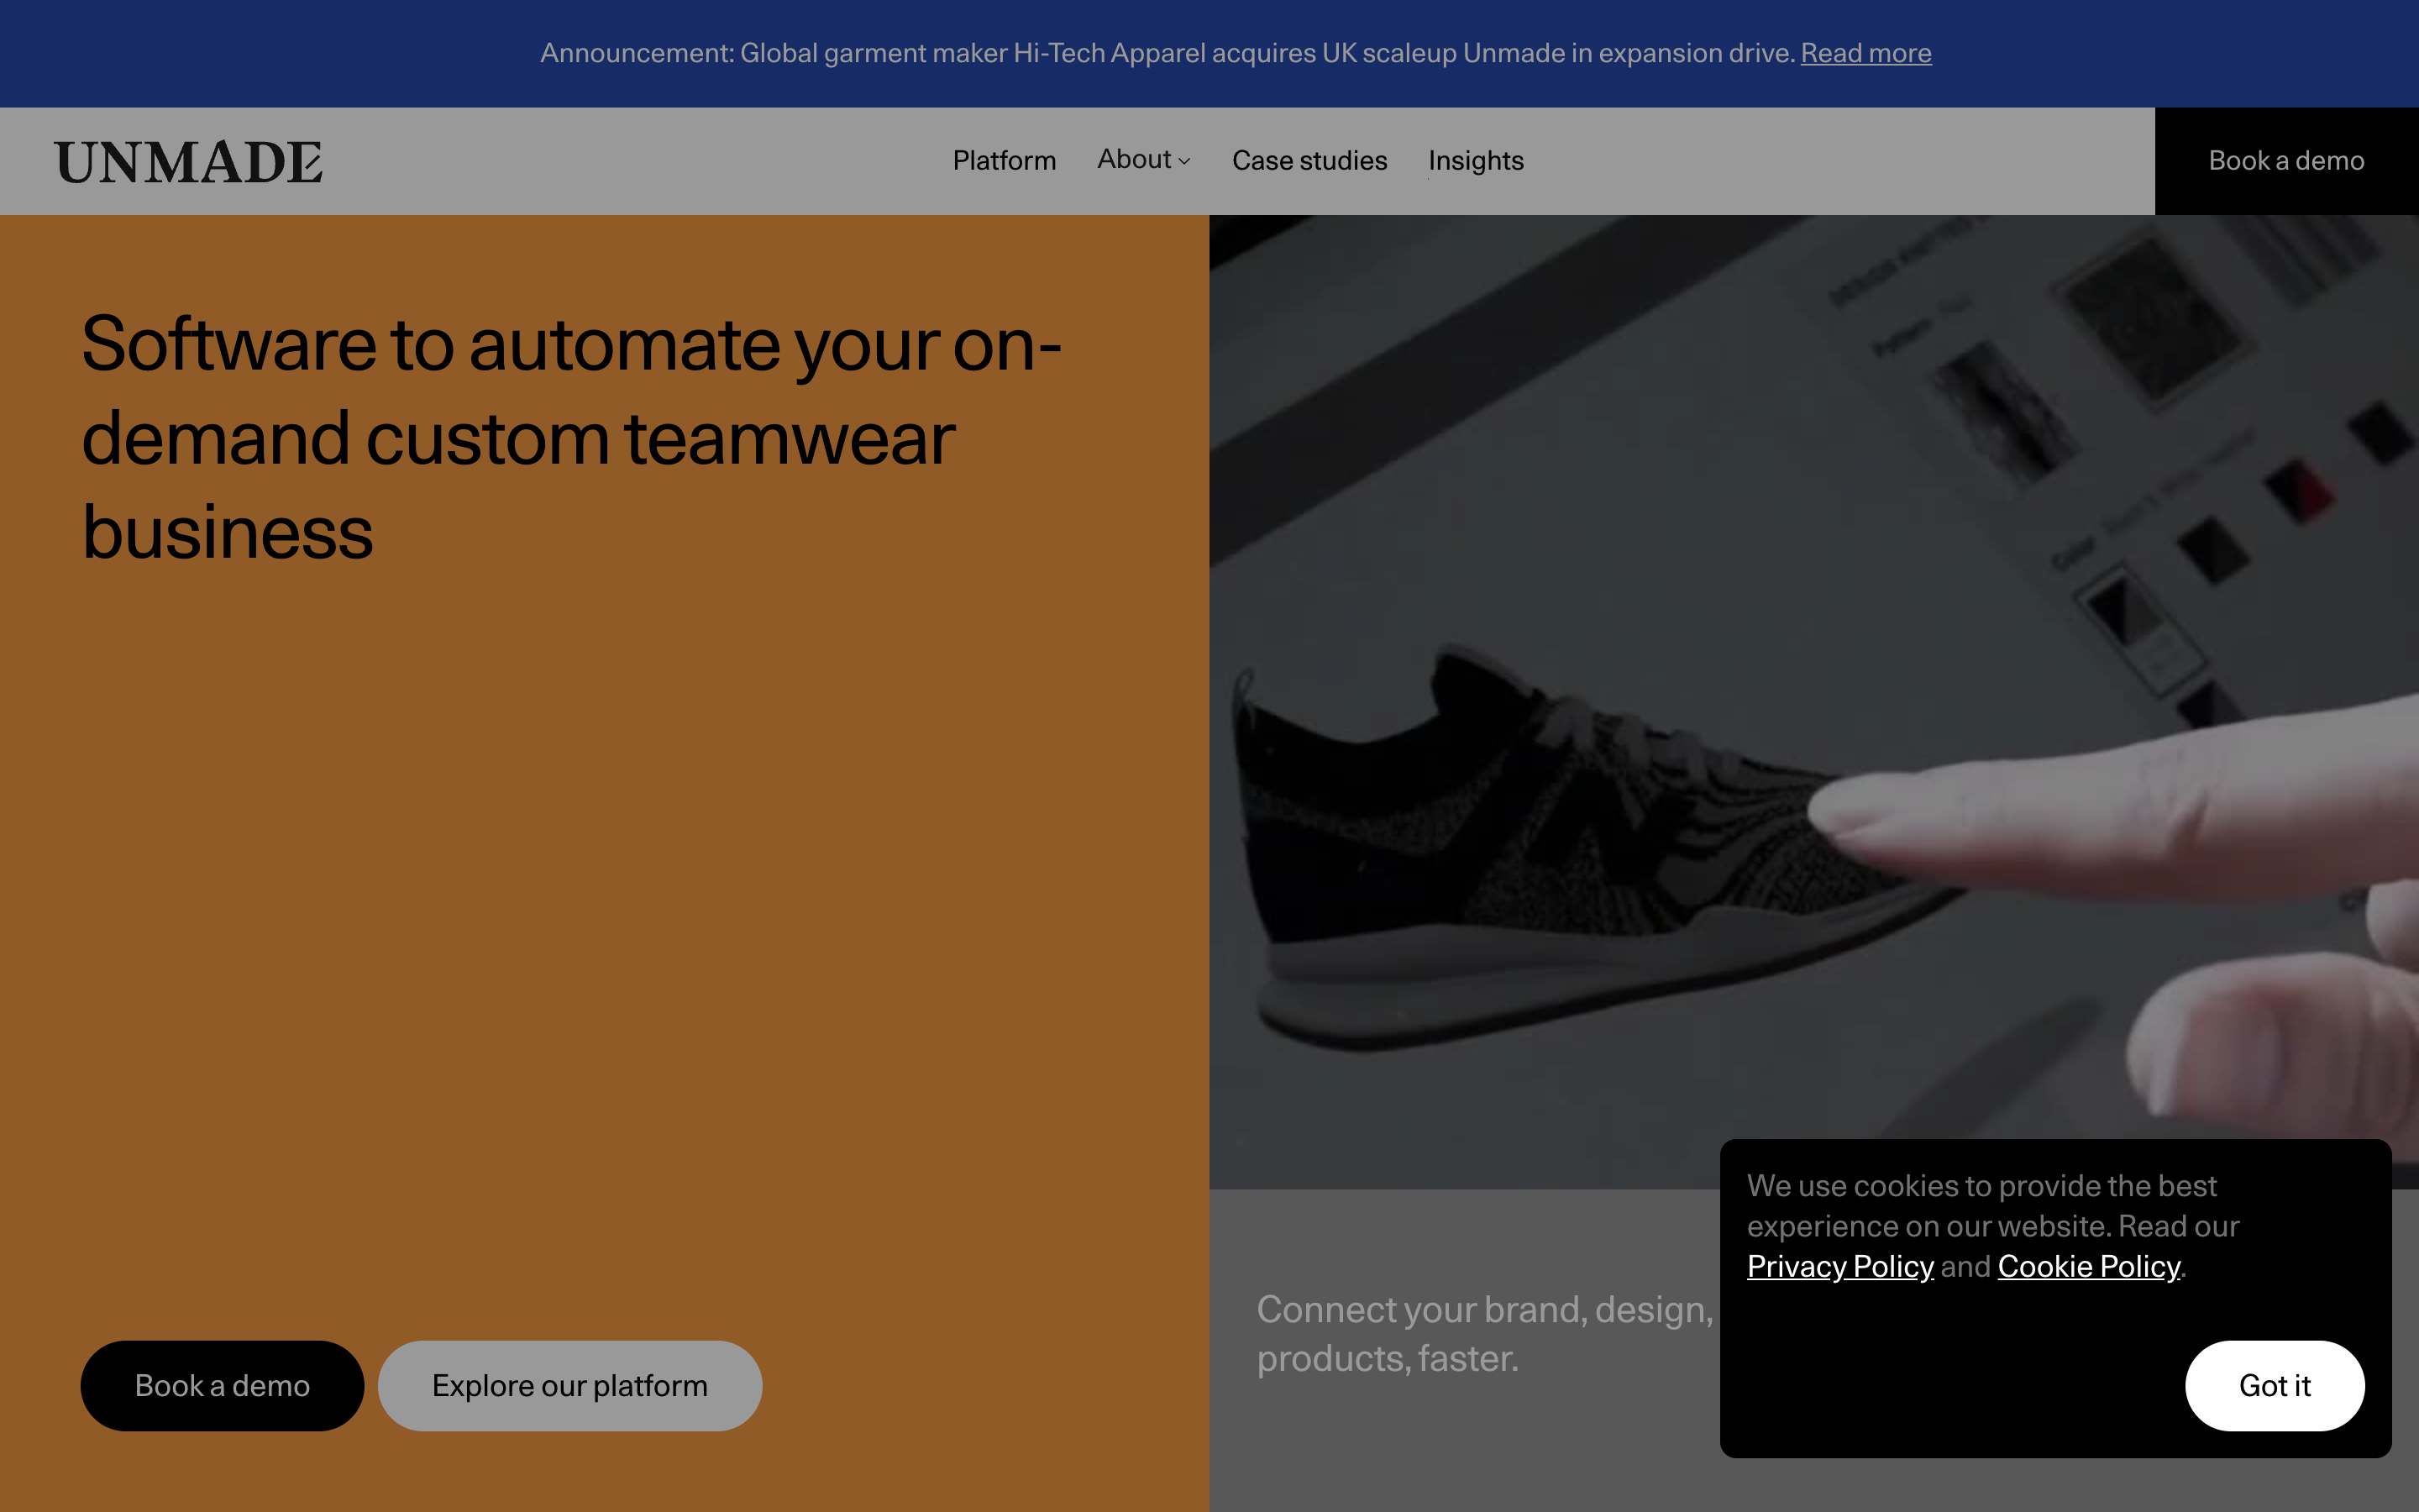The width and height of the screenshot is (2419, 1512).
Task: Click the hero headline about custom teamwear
Action: pos(572,437)
